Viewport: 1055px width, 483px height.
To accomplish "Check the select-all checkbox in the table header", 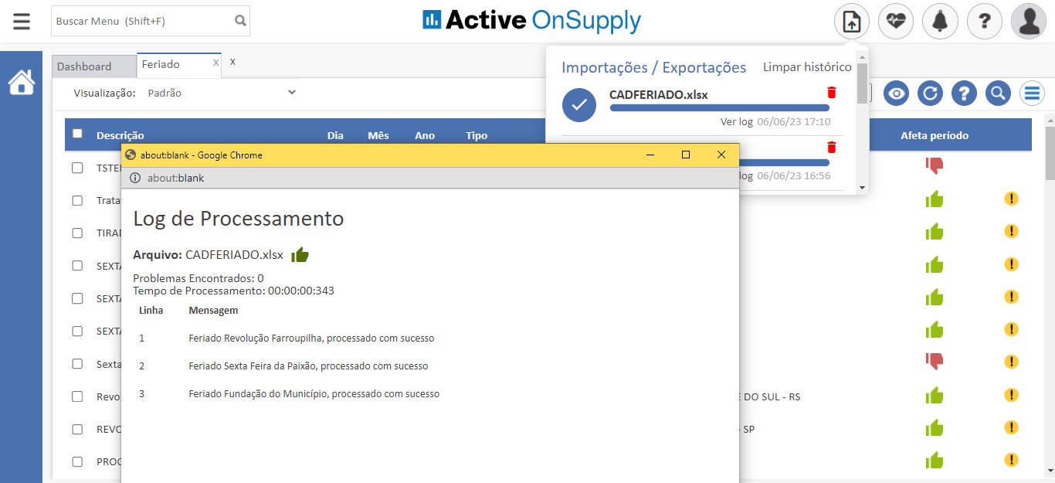I will point(76,133).
